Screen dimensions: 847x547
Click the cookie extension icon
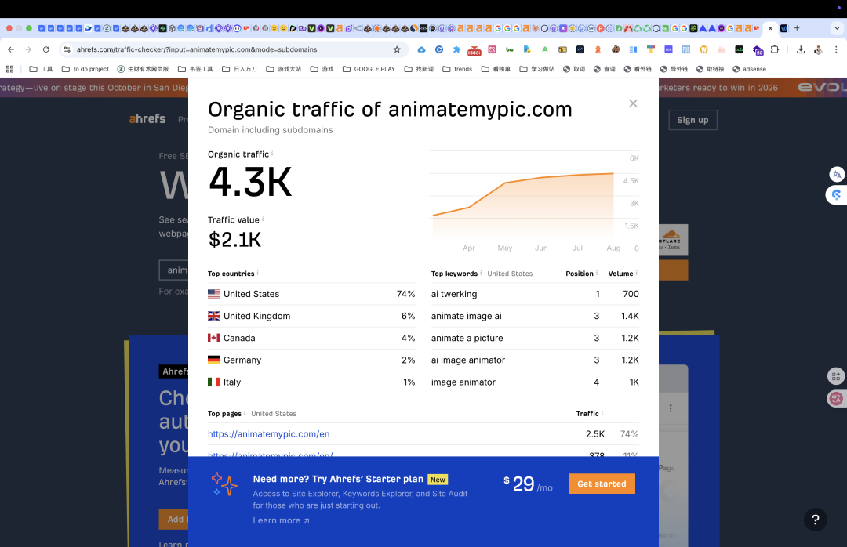[616, 49]
